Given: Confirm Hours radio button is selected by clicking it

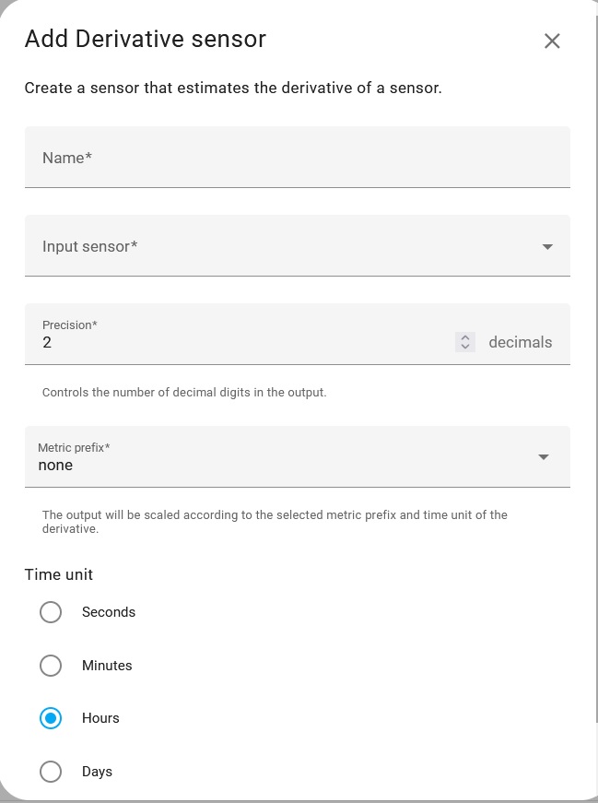Looking at the screenshot, I should (51, 717).
